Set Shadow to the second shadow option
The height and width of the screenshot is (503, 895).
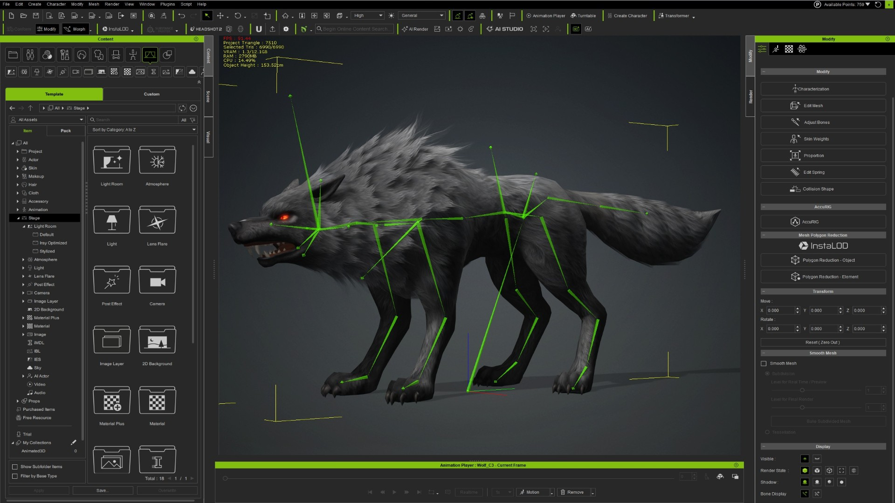817,483
